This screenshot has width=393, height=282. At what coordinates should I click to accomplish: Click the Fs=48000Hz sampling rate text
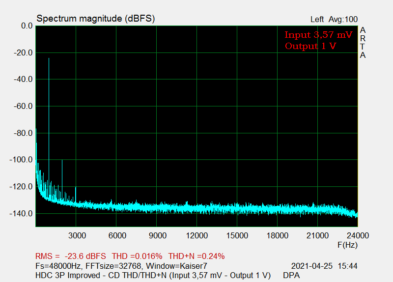click(x=58, y=266)
